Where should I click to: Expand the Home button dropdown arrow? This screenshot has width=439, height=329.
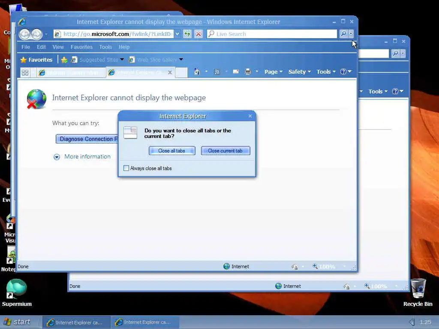[x=206, y=72]
